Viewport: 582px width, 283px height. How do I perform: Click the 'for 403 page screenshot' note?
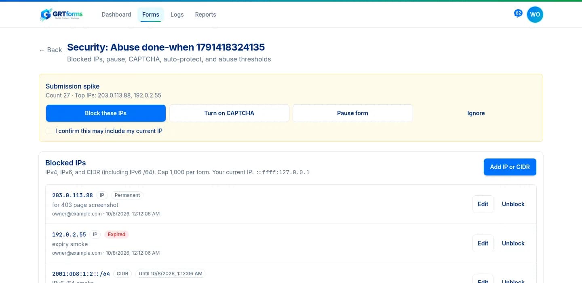[85, 205]
